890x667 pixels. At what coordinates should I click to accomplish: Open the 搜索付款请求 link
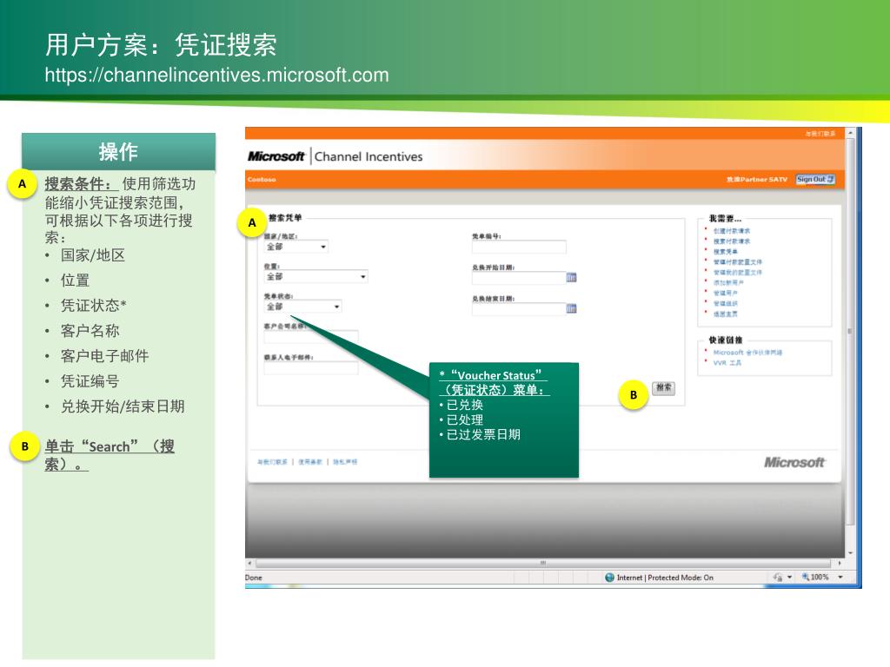732,241
